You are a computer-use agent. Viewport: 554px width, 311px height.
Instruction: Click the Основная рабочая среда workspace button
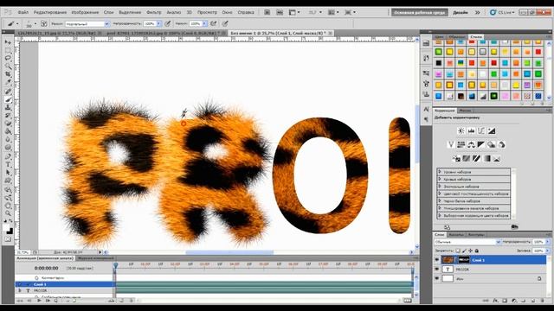[x=419, y=12]
